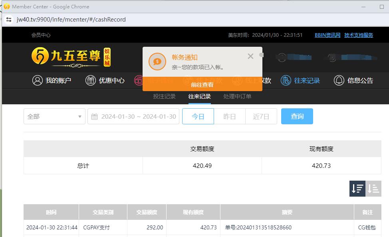Click the calendar icon in date field
The image size is (389, 237).
tap(95, 116)
